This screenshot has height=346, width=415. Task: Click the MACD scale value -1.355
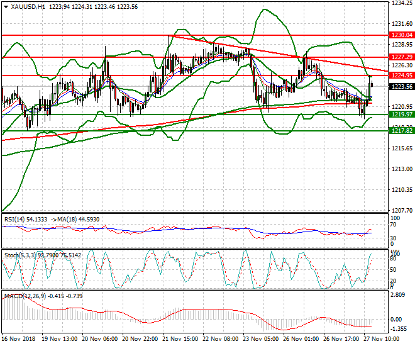tap(399, 329)
